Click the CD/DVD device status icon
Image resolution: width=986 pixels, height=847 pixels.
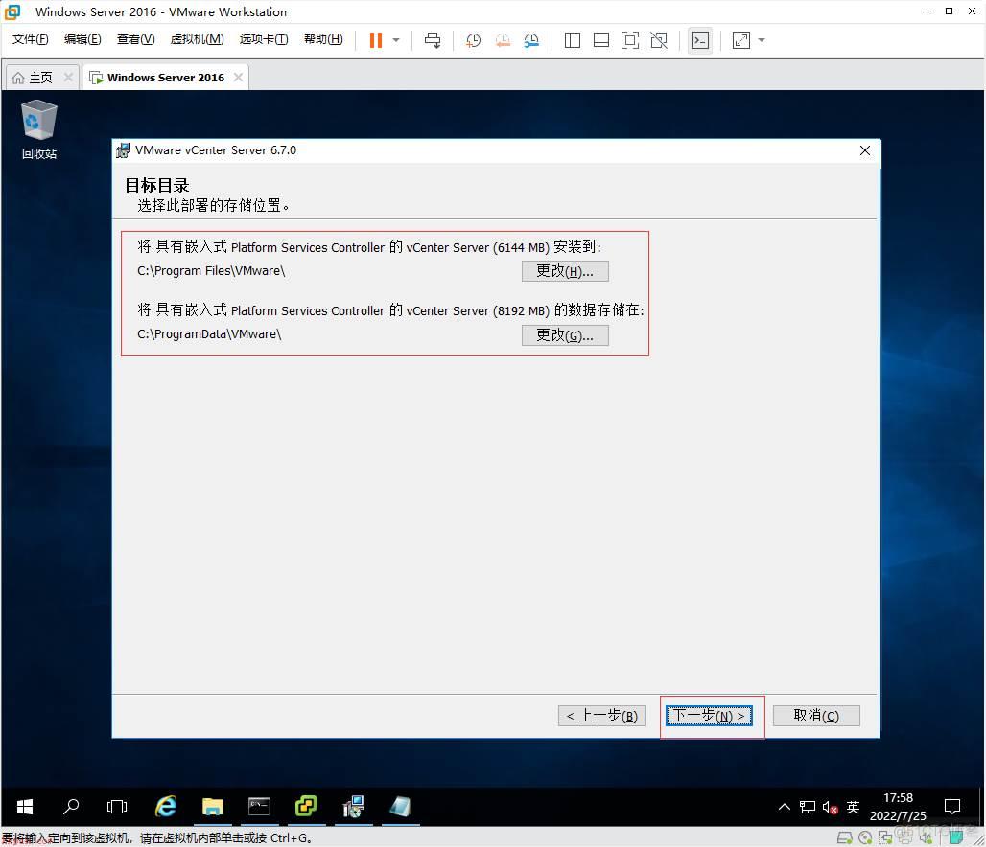[x=865, y=837]
